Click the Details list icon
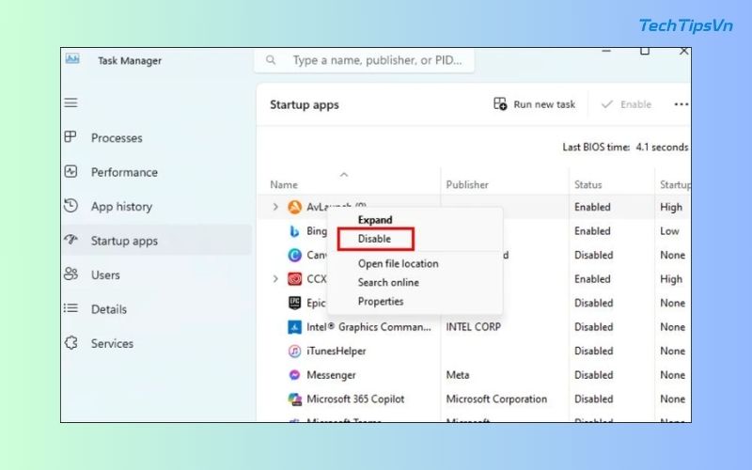This screenshot has height=470, width=752. point(70,308)
